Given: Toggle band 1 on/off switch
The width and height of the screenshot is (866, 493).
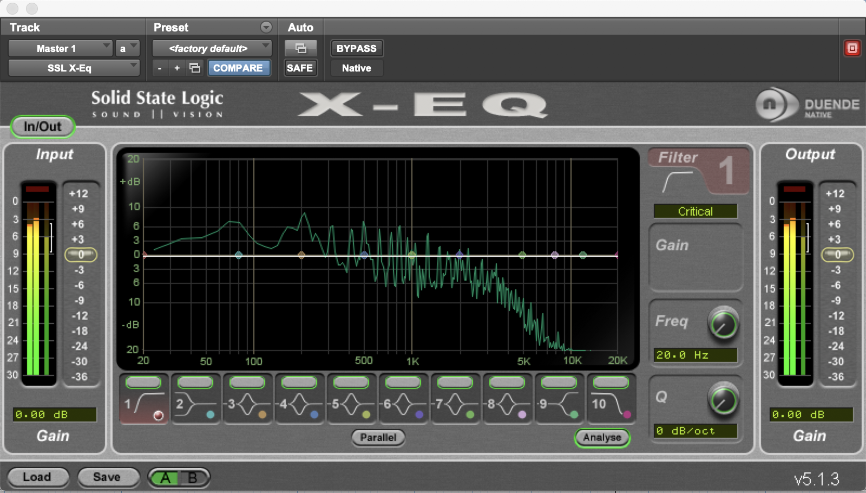Looking at the screenshot, I should coord(143,382).
